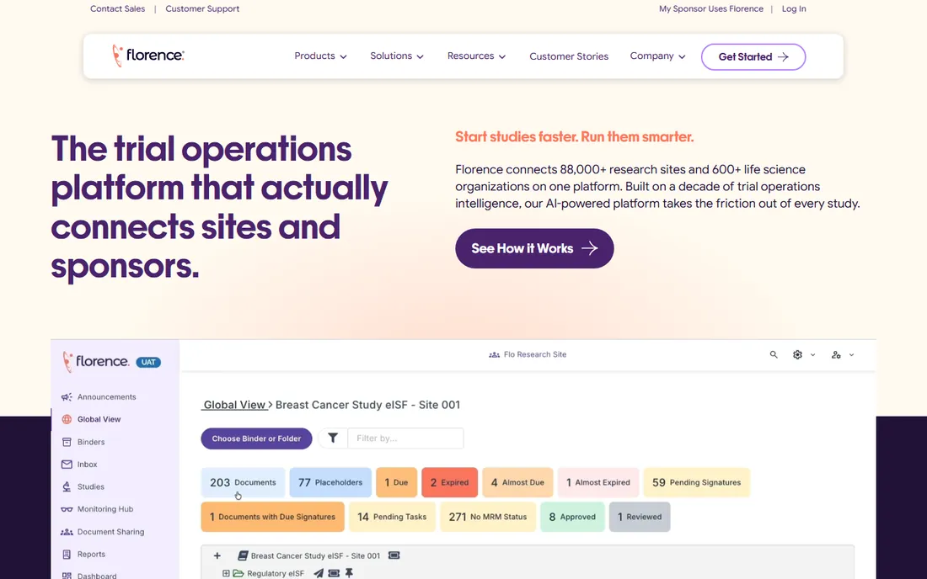
Task: Select the 271 No MRM Status tile
Action: click(488, 517)
